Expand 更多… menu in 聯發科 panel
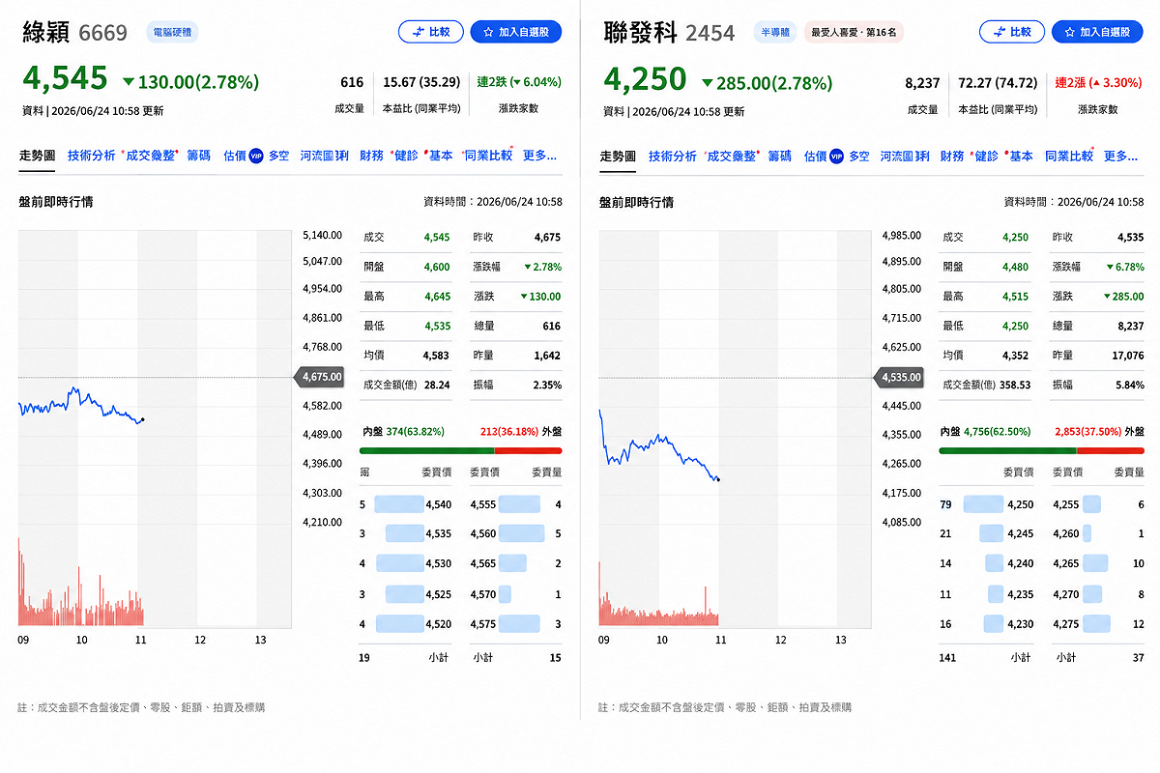1160x773 pixels. 1120,156
